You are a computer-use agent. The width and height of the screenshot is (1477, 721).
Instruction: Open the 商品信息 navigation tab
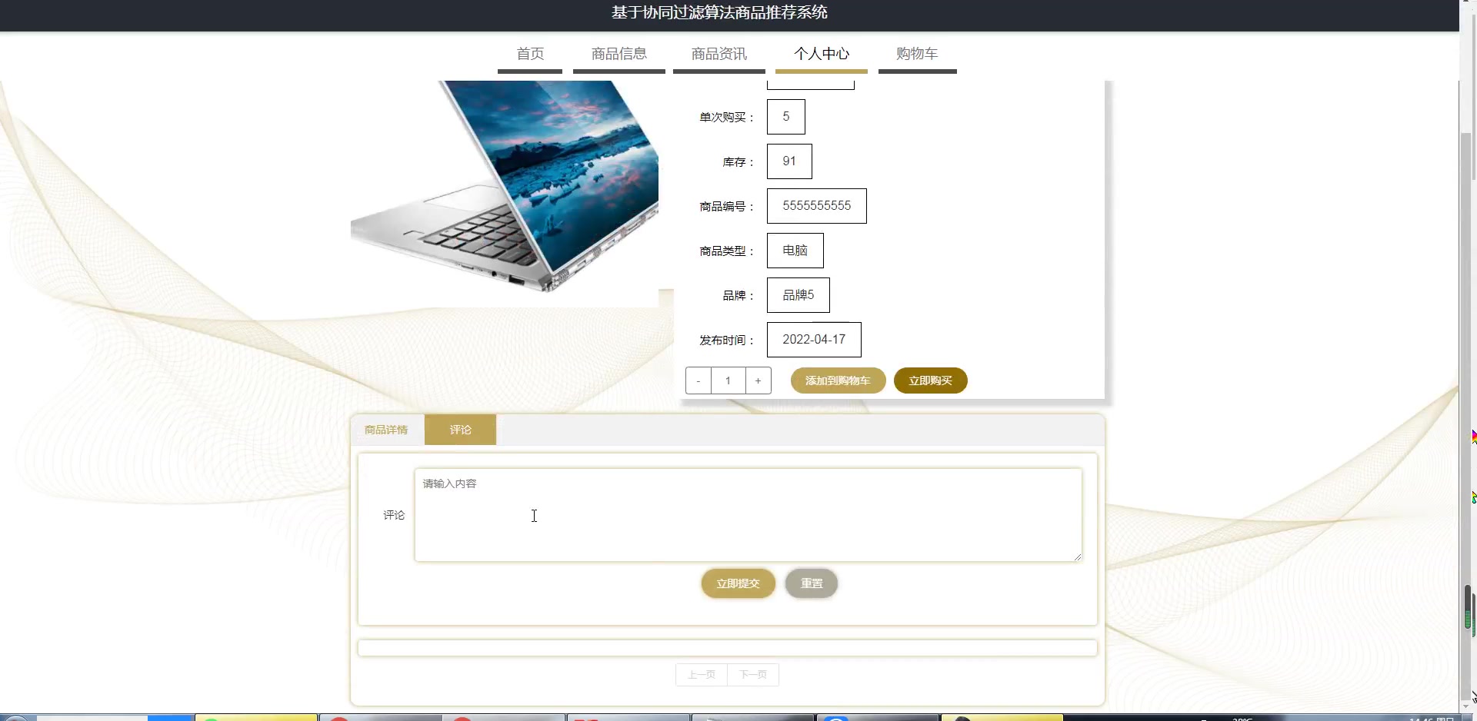click(618, 54)
